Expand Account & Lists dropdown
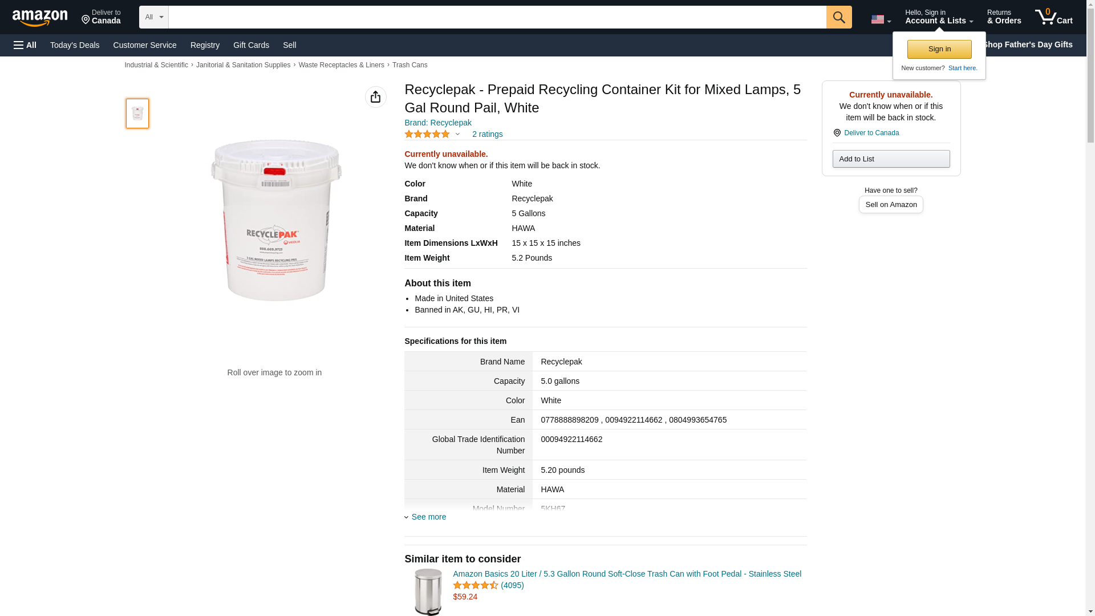Screen dimensions: 1095x616 point(939,17)
